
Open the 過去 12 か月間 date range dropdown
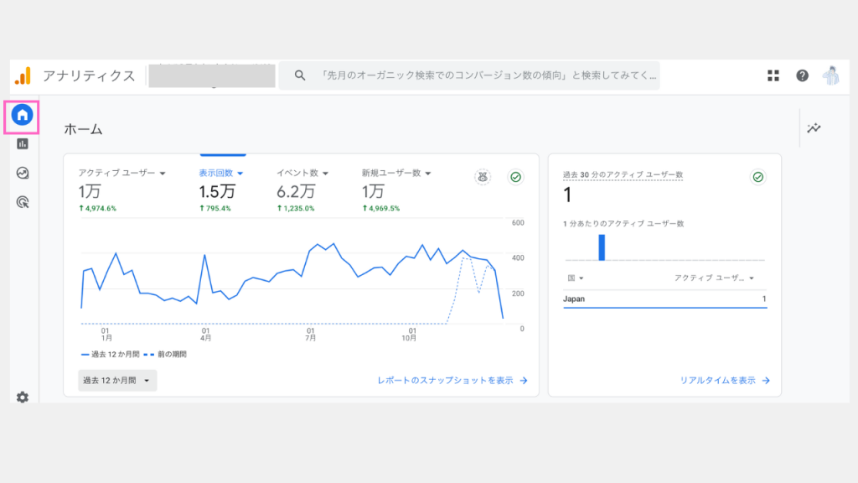[117, 381]
